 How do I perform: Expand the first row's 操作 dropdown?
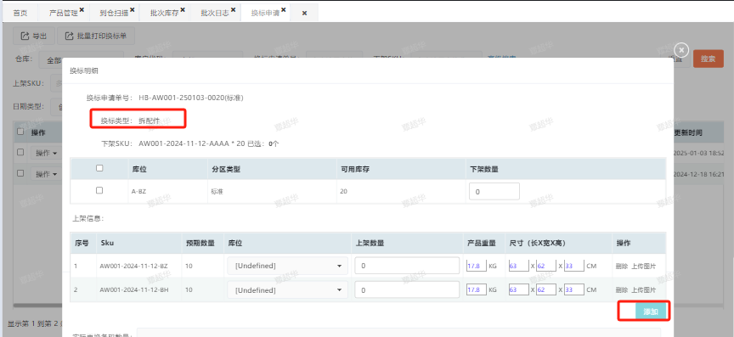click(47, 153)
